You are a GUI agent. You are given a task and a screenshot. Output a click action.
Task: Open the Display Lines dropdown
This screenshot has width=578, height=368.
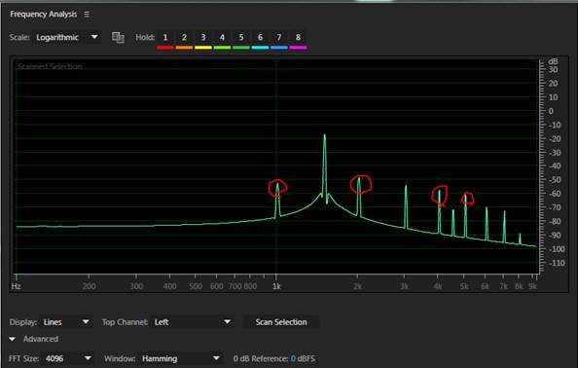[65, 322]
